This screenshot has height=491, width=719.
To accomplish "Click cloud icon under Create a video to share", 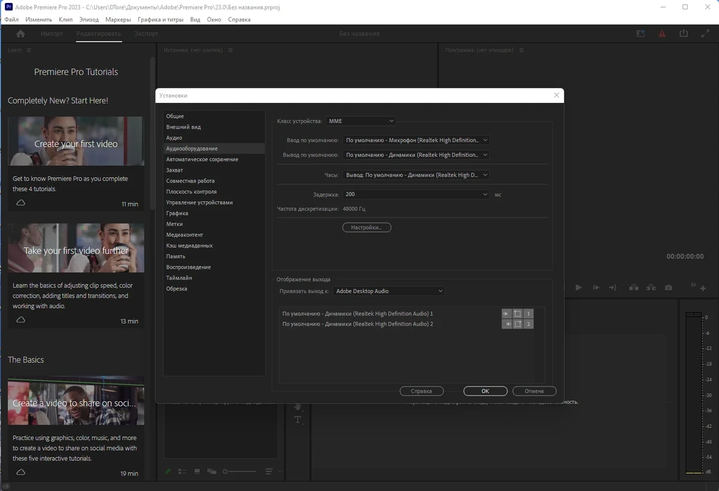I will (20, 472).
